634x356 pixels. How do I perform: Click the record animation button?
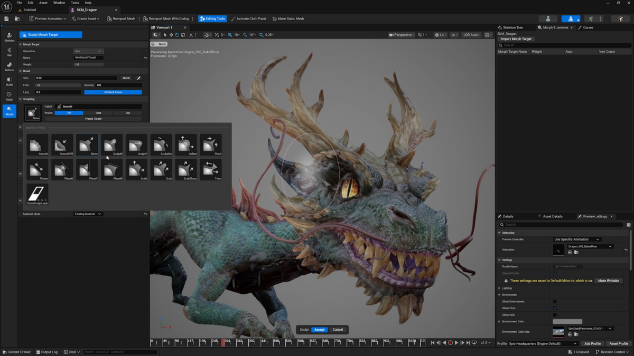click(x=450, y=343)
